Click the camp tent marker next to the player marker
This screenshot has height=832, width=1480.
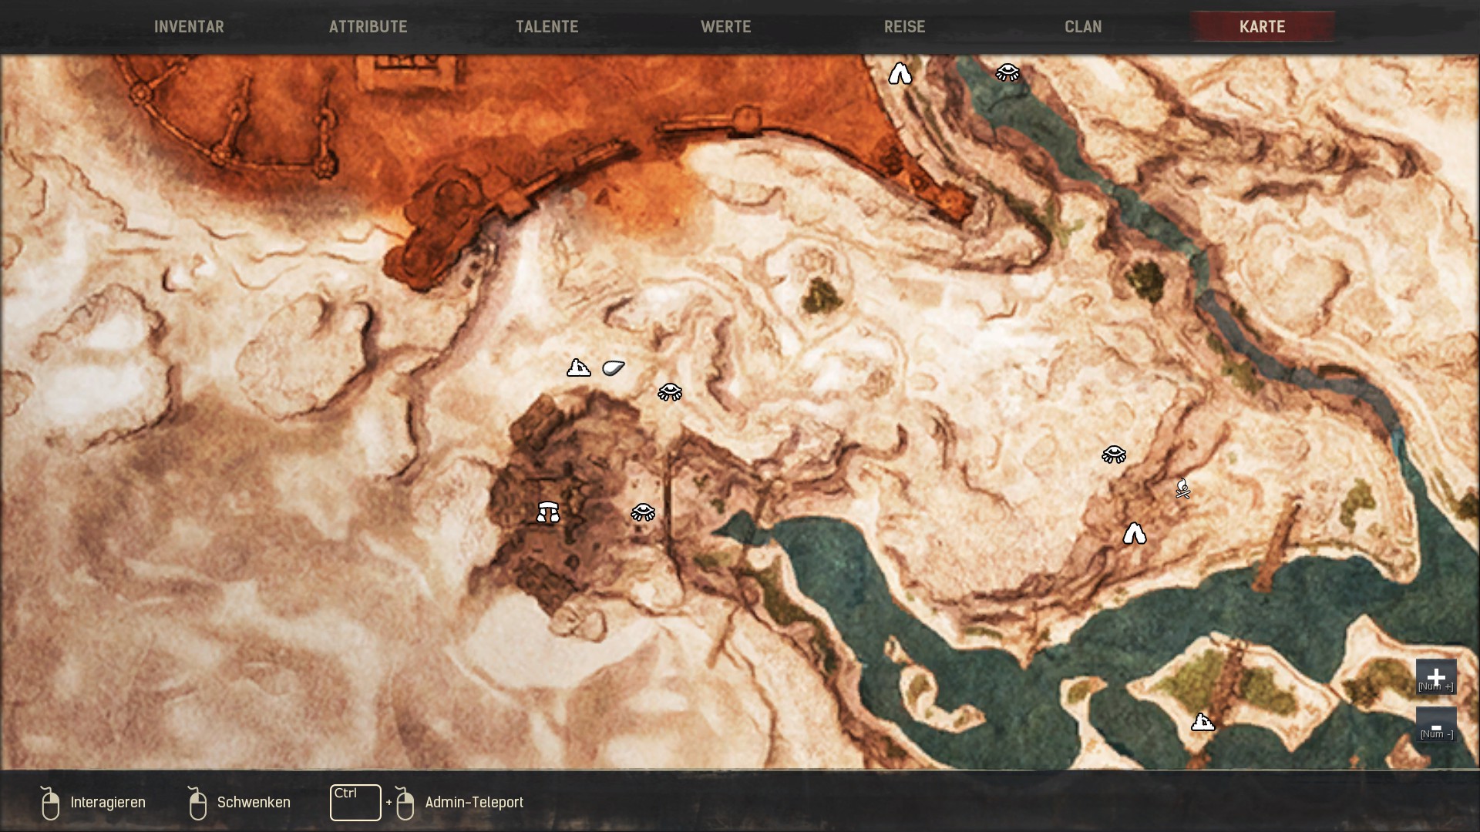point(578,368)
